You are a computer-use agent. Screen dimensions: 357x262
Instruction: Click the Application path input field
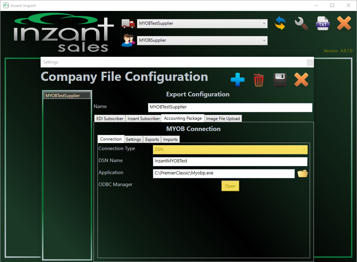[224, 174]
